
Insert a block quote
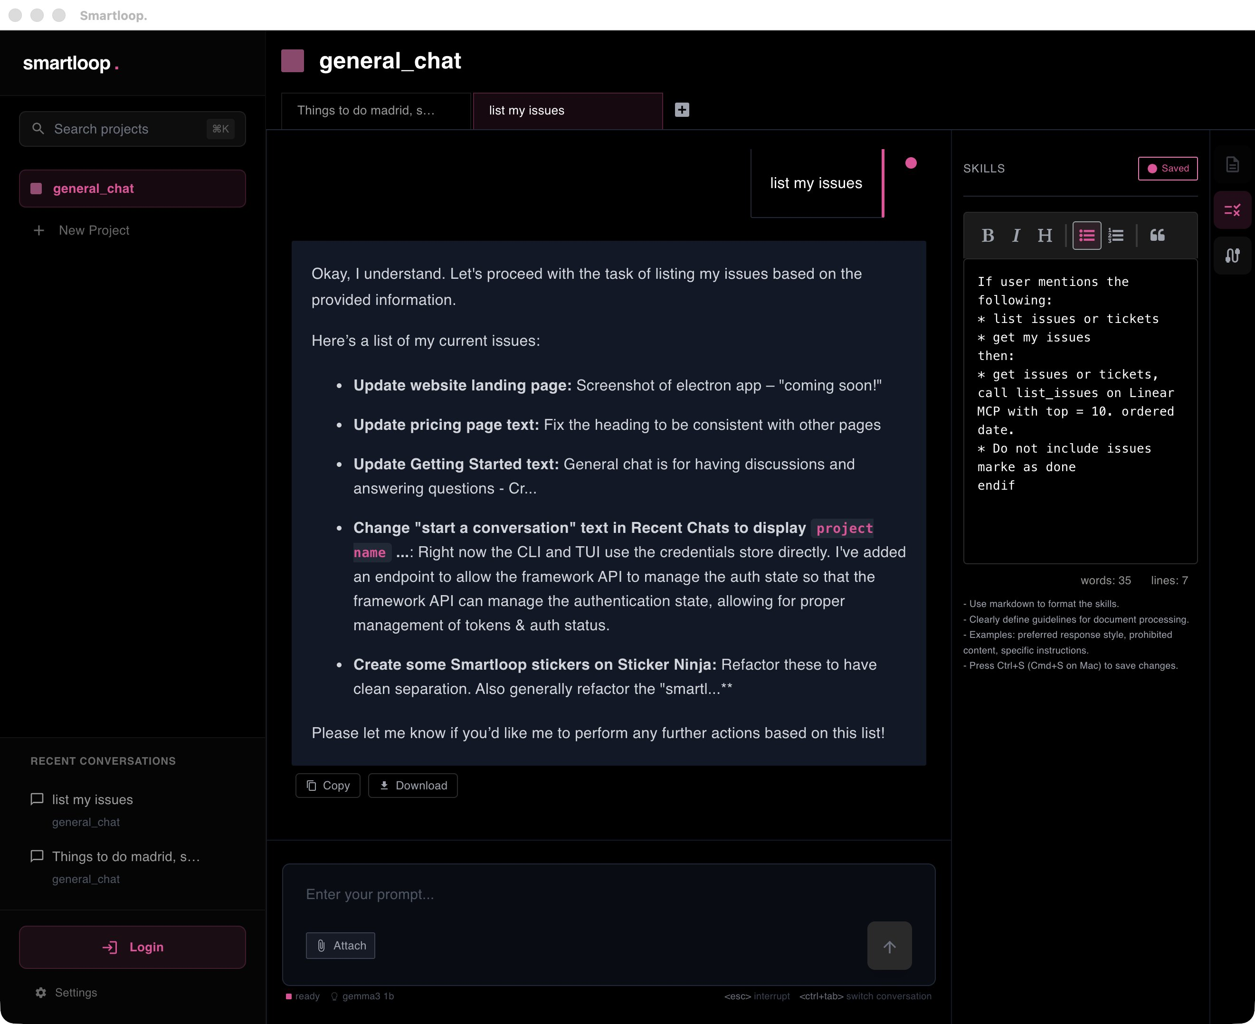1157,236
